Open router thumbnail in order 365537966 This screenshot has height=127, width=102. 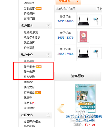click(83, 53)
